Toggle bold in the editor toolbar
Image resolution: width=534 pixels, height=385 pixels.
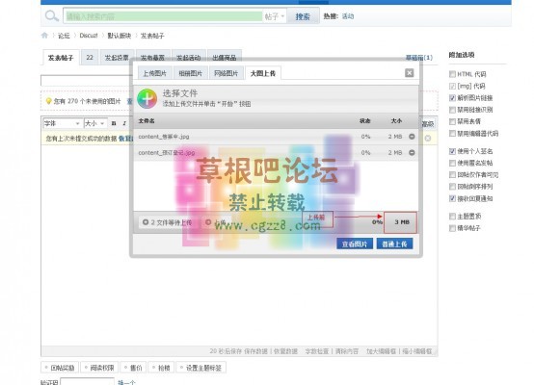[x=114, y=123]
